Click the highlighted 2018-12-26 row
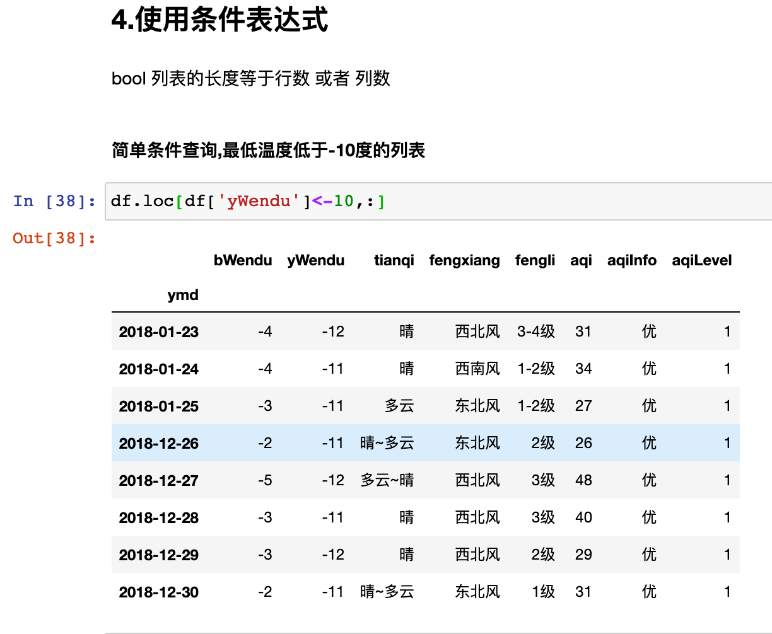The image size is (772, 634). pos(378,443)
